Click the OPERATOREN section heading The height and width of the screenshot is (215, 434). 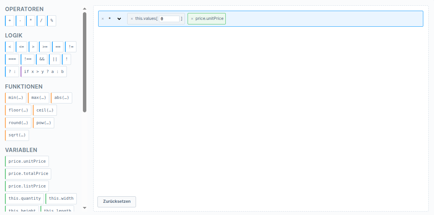pyautogui.click(x=24, y=9)
